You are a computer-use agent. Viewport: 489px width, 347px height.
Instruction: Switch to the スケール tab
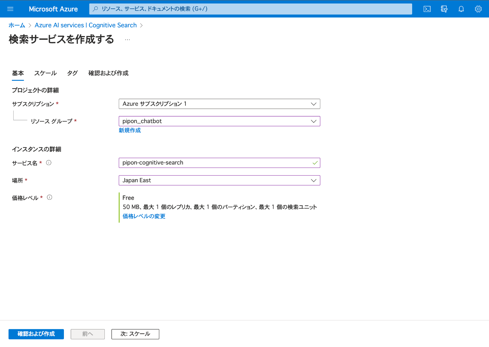(45, 73)
